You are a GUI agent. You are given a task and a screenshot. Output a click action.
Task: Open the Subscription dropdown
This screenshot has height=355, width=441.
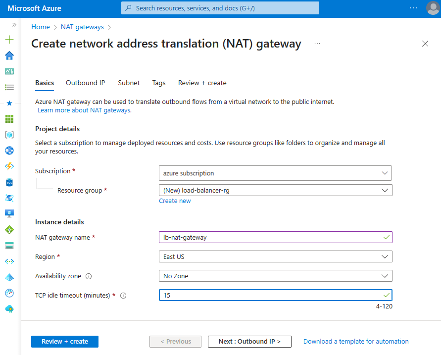(x=275, y=173)
